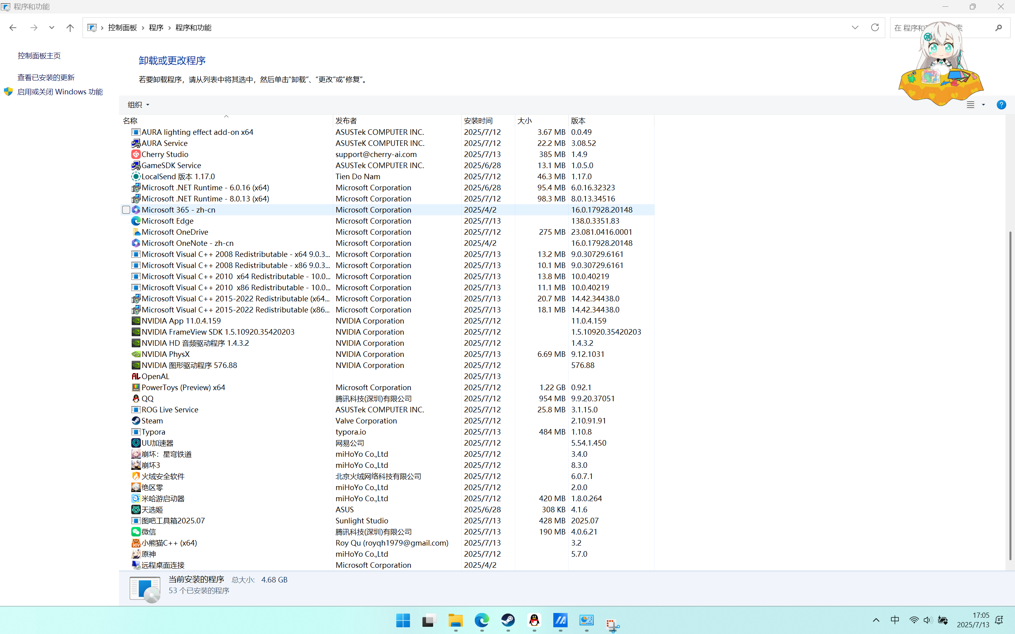Toggle the 中 input method indicator

coord(895,620)
